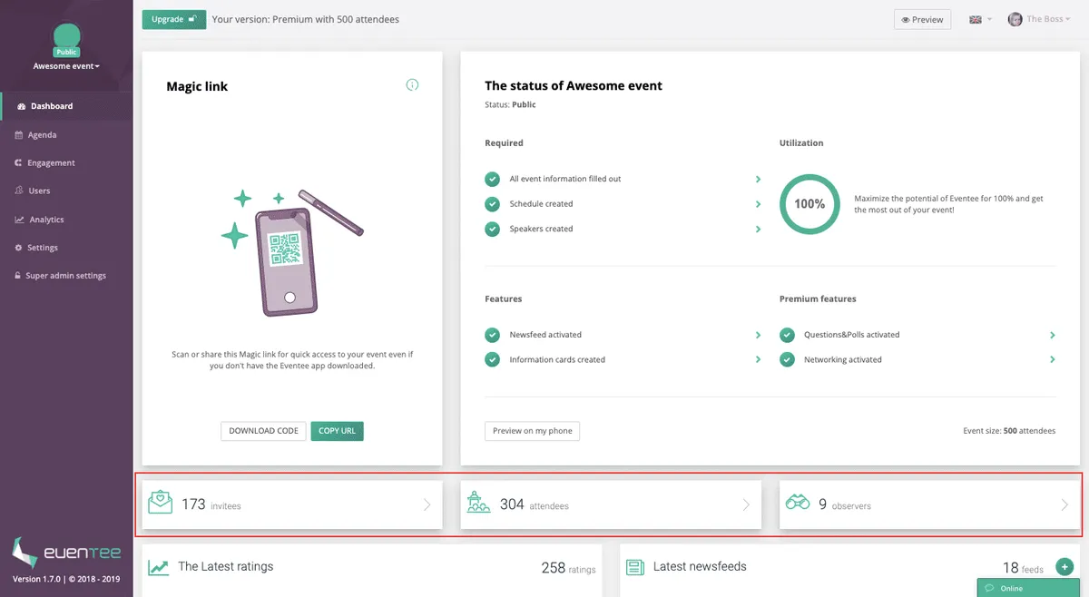Click the Agenda calendar icon
This screenshot has height=597, width=1089.
point(19,134)
